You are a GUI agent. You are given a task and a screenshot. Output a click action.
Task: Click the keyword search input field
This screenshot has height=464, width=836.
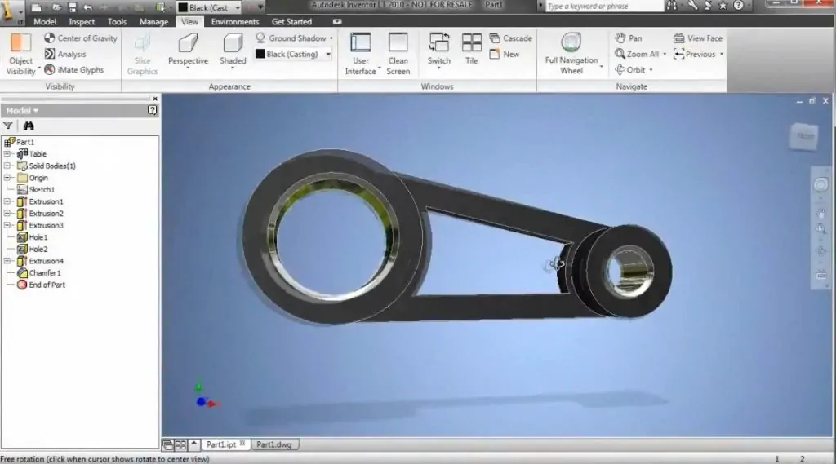coord(604,6)
